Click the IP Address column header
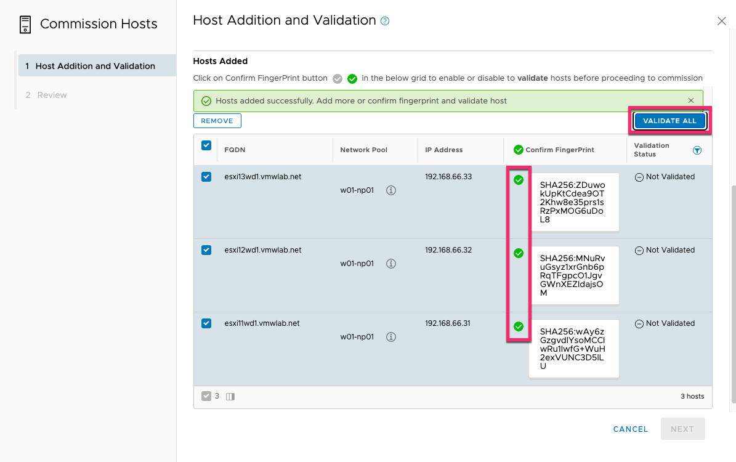The width and height of the screenshot is (736, 462). pos(444,150)
